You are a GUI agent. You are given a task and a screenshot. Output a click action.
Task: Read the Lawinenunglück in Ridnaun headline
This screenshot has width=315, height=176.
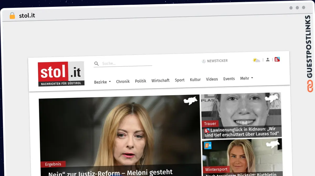tap(243, 132)
